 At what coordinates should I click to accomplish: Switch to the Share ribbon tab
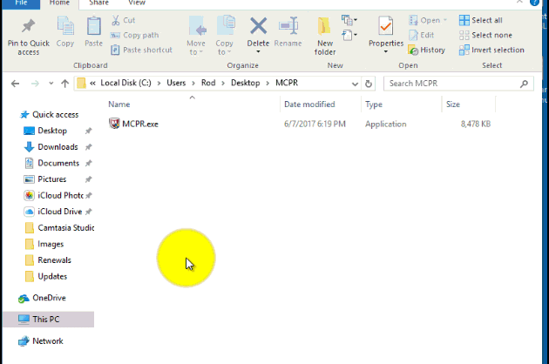pyautogui.click(x=98, y=3)
